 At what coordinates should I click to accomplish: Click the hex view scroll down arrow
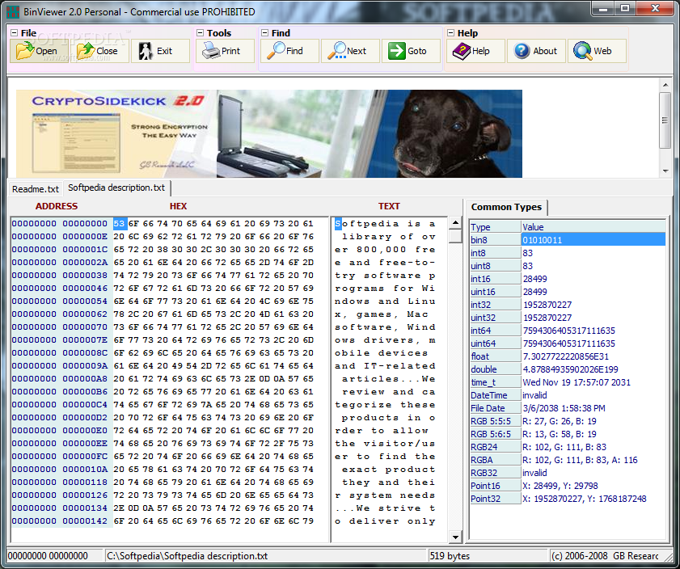point(455,537)
